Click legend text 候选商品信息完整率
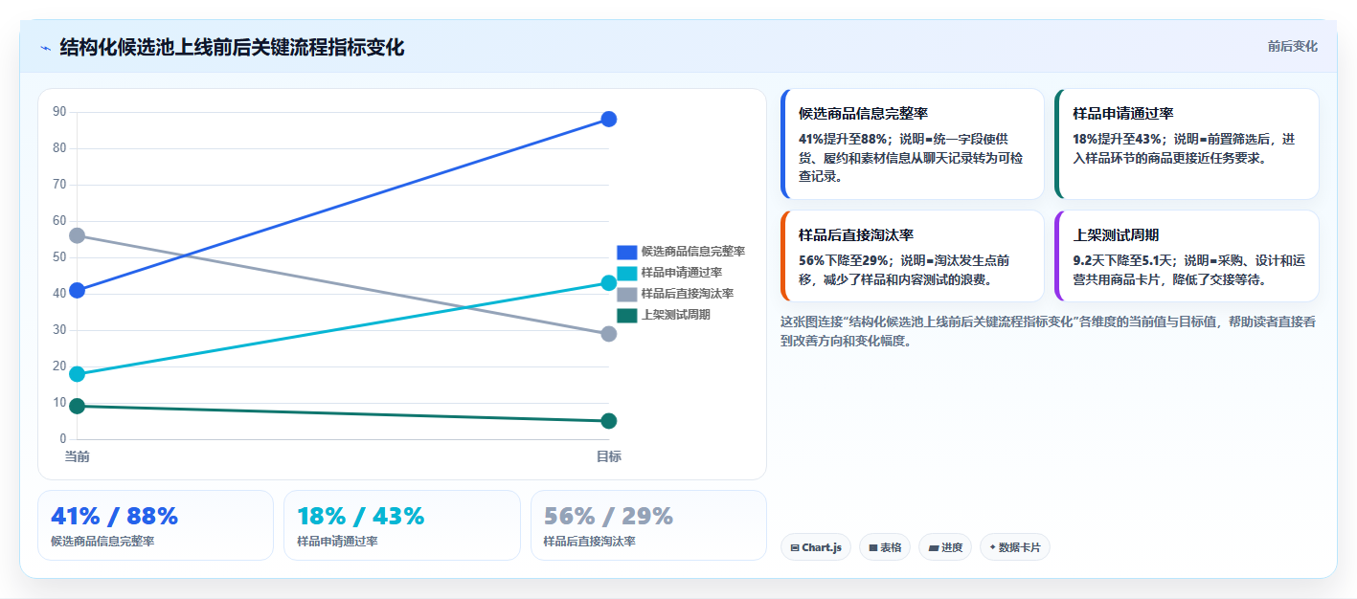The height and width of the screenshot is (599, 1357). [x=693, y=252]
